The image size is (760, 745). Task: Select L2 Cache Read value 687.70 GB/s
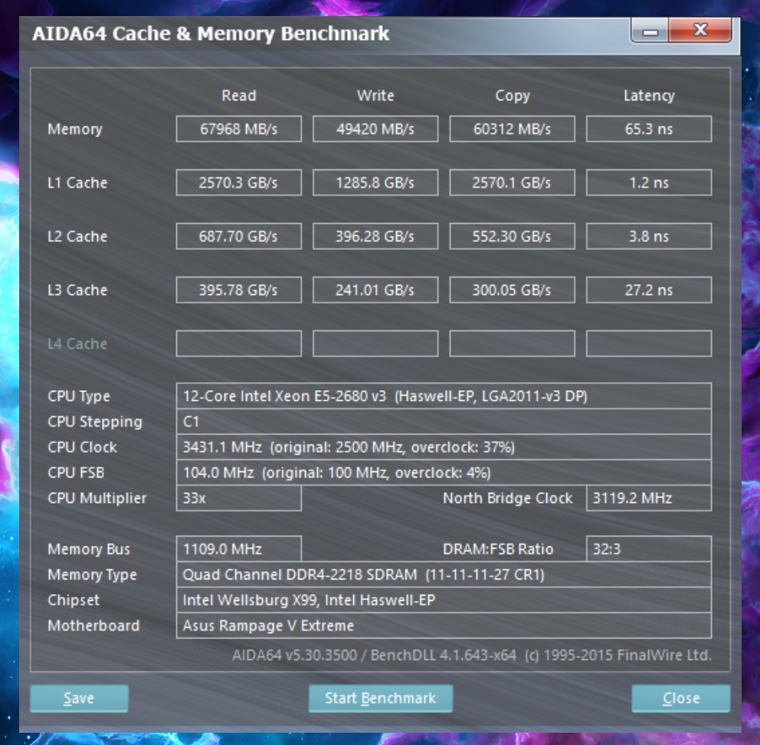[x=238, y=236]
